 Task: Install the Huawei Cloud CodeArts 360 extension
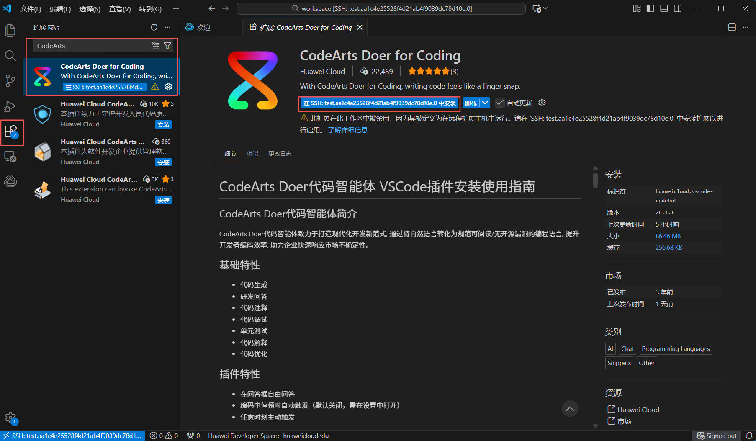(x=163, y=162)
